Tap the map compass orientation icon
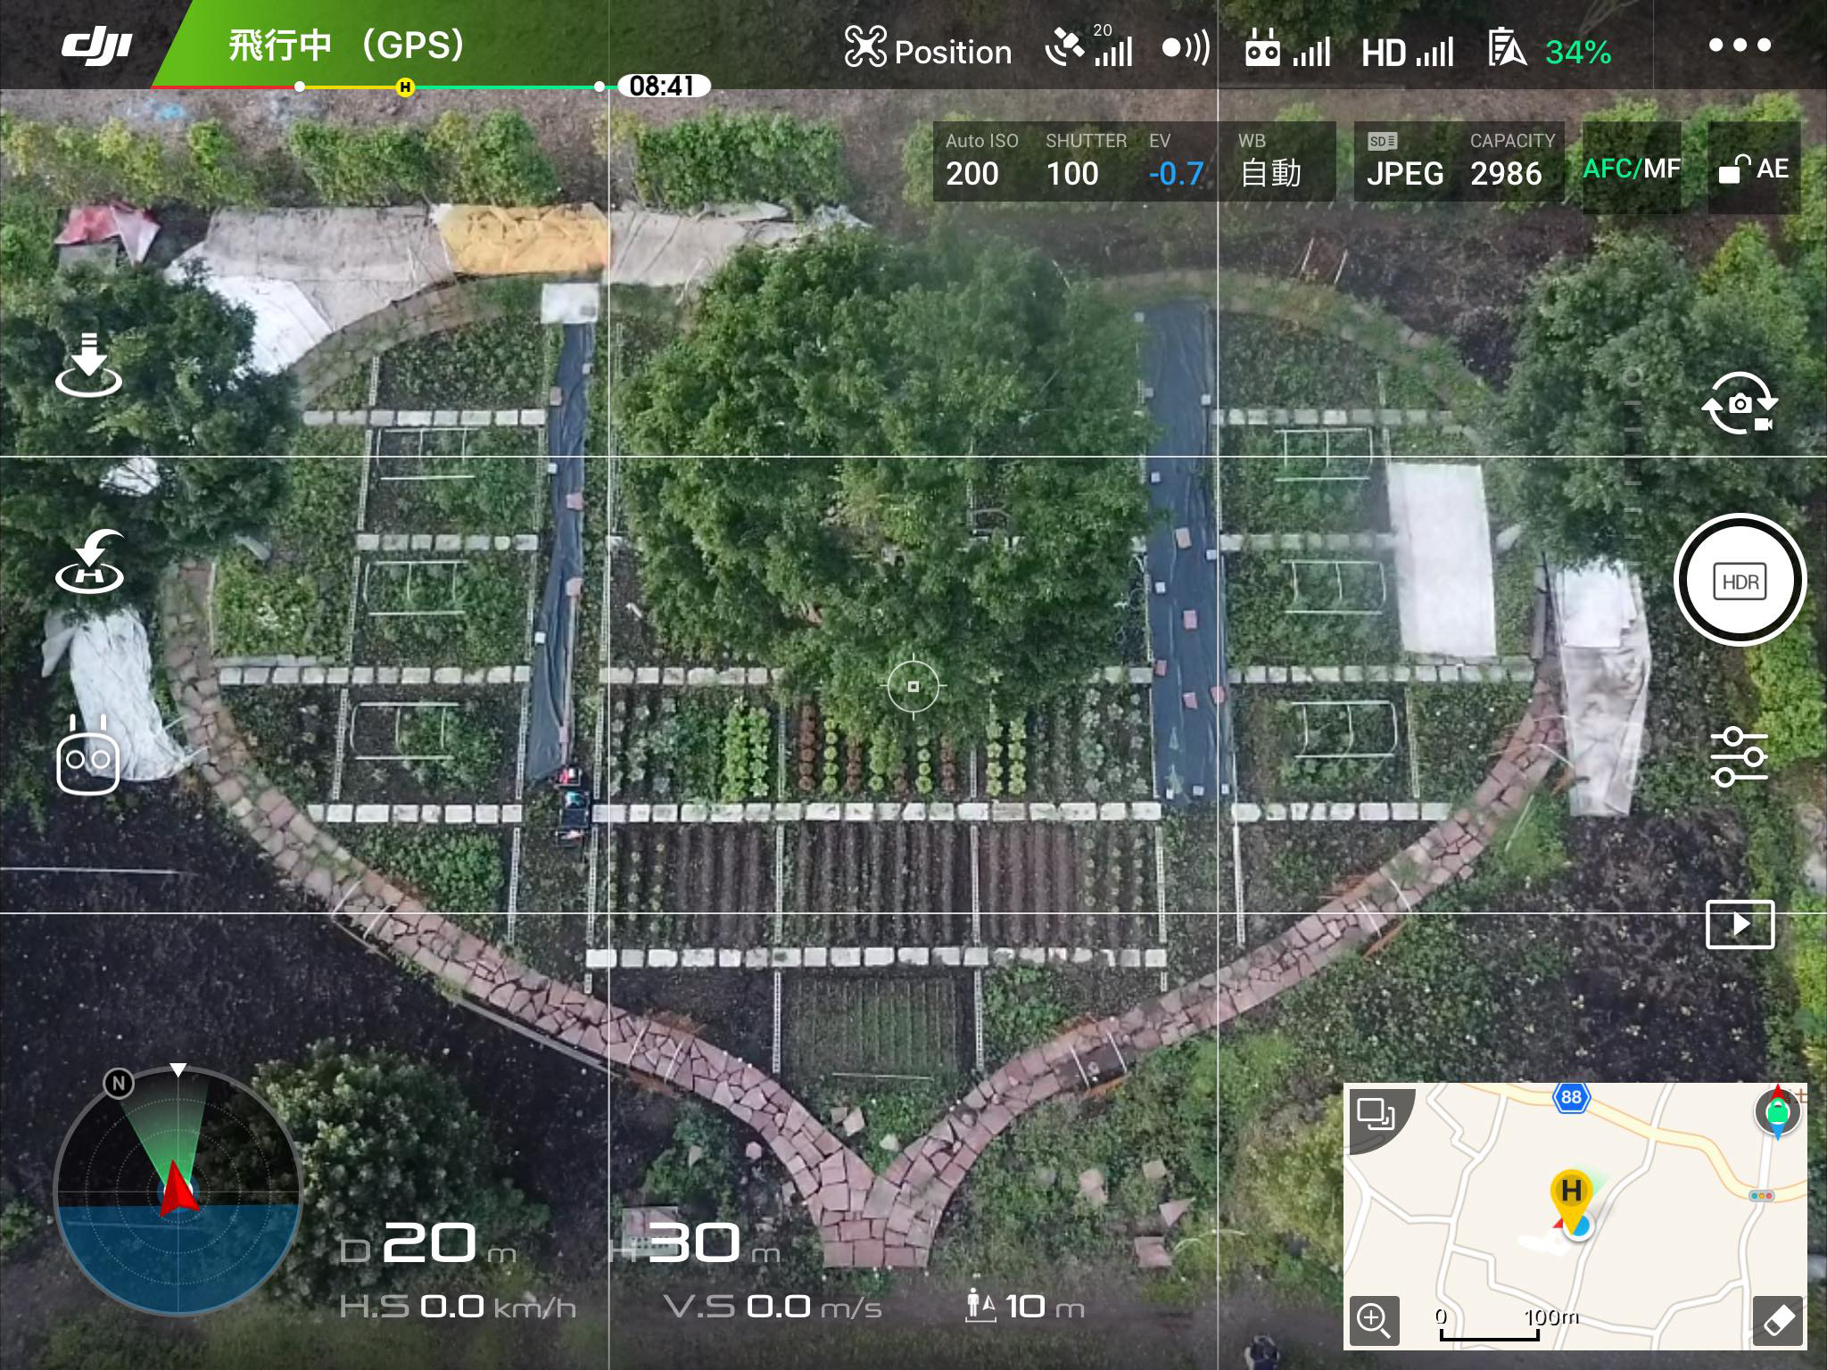The width and height of the screenshot is (1827, 1370). click(x=1777, y=1111)
